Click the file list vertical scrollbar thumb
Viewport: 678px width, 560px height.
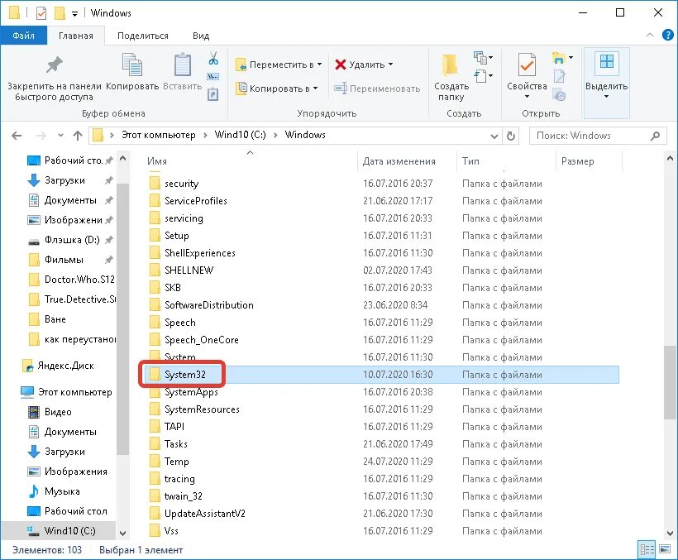click(x=670, y=382)
